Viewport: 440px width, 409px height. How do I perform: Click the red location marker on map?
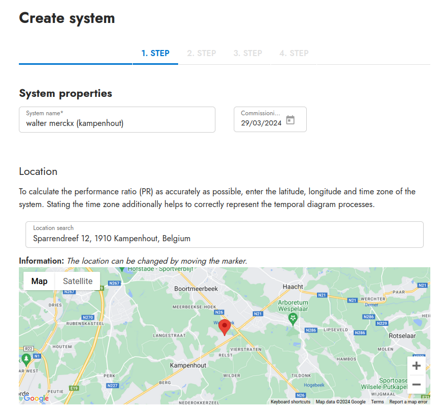coord(224,327)
